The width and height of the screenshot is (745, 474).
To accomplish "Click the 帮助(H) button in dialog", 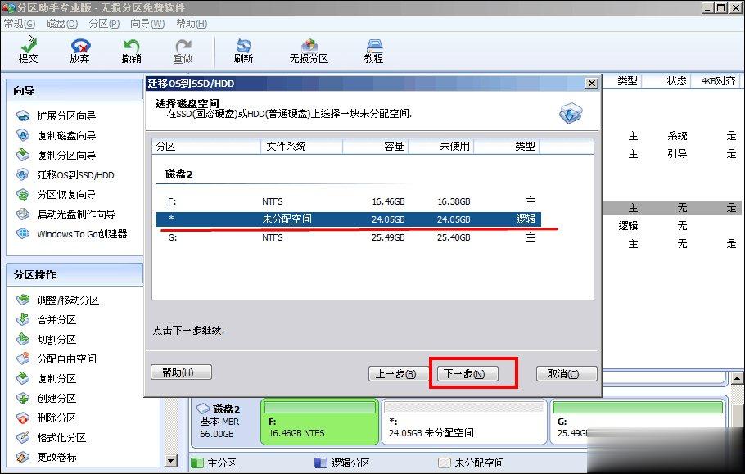I will [181, 372].
